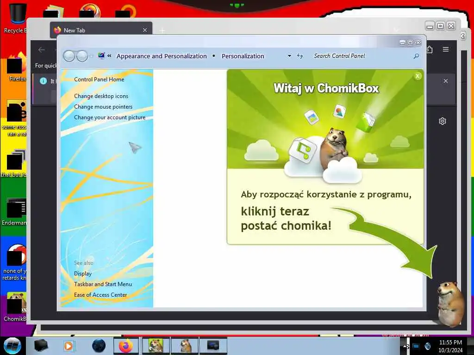Image resolution: width=474 pixels, height=355 pixels.
Task: Click the Control Panel icon in address bar
Action: (101, 55)
